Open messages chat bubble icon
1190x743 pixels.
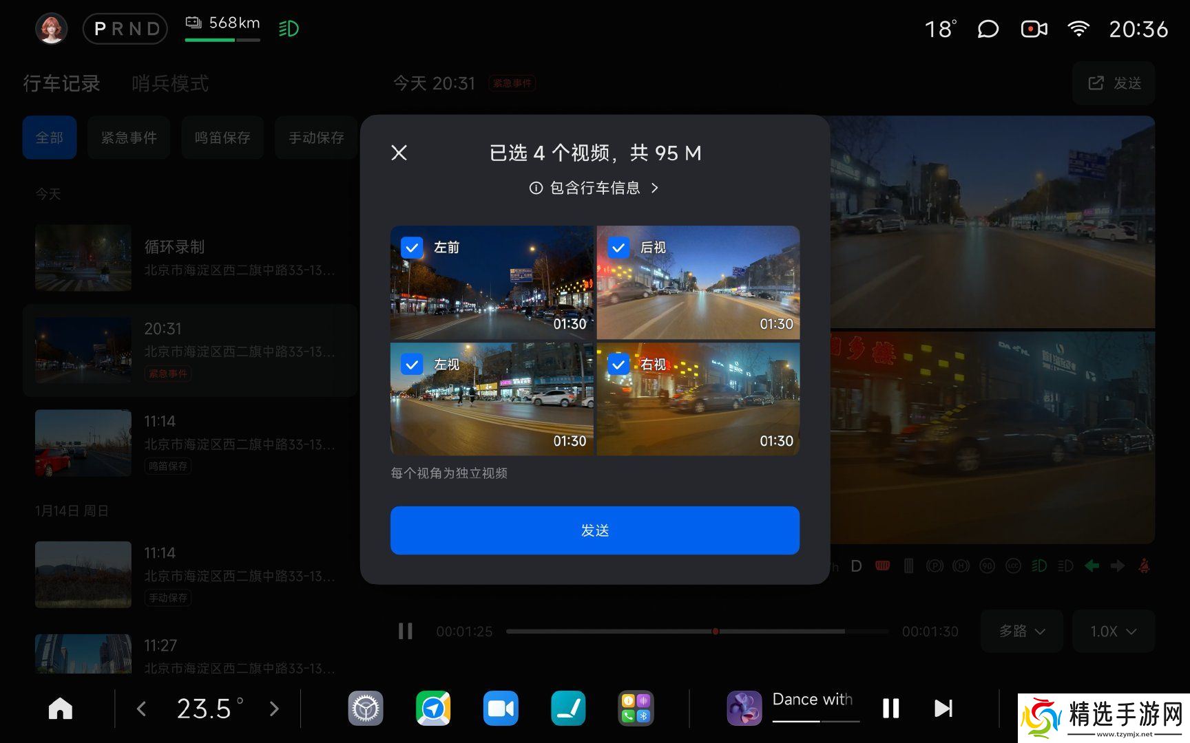[988, 29]
